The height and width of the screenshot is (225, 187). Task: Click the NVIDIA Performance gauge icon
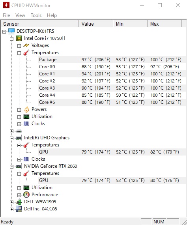[x=26, y=195]
